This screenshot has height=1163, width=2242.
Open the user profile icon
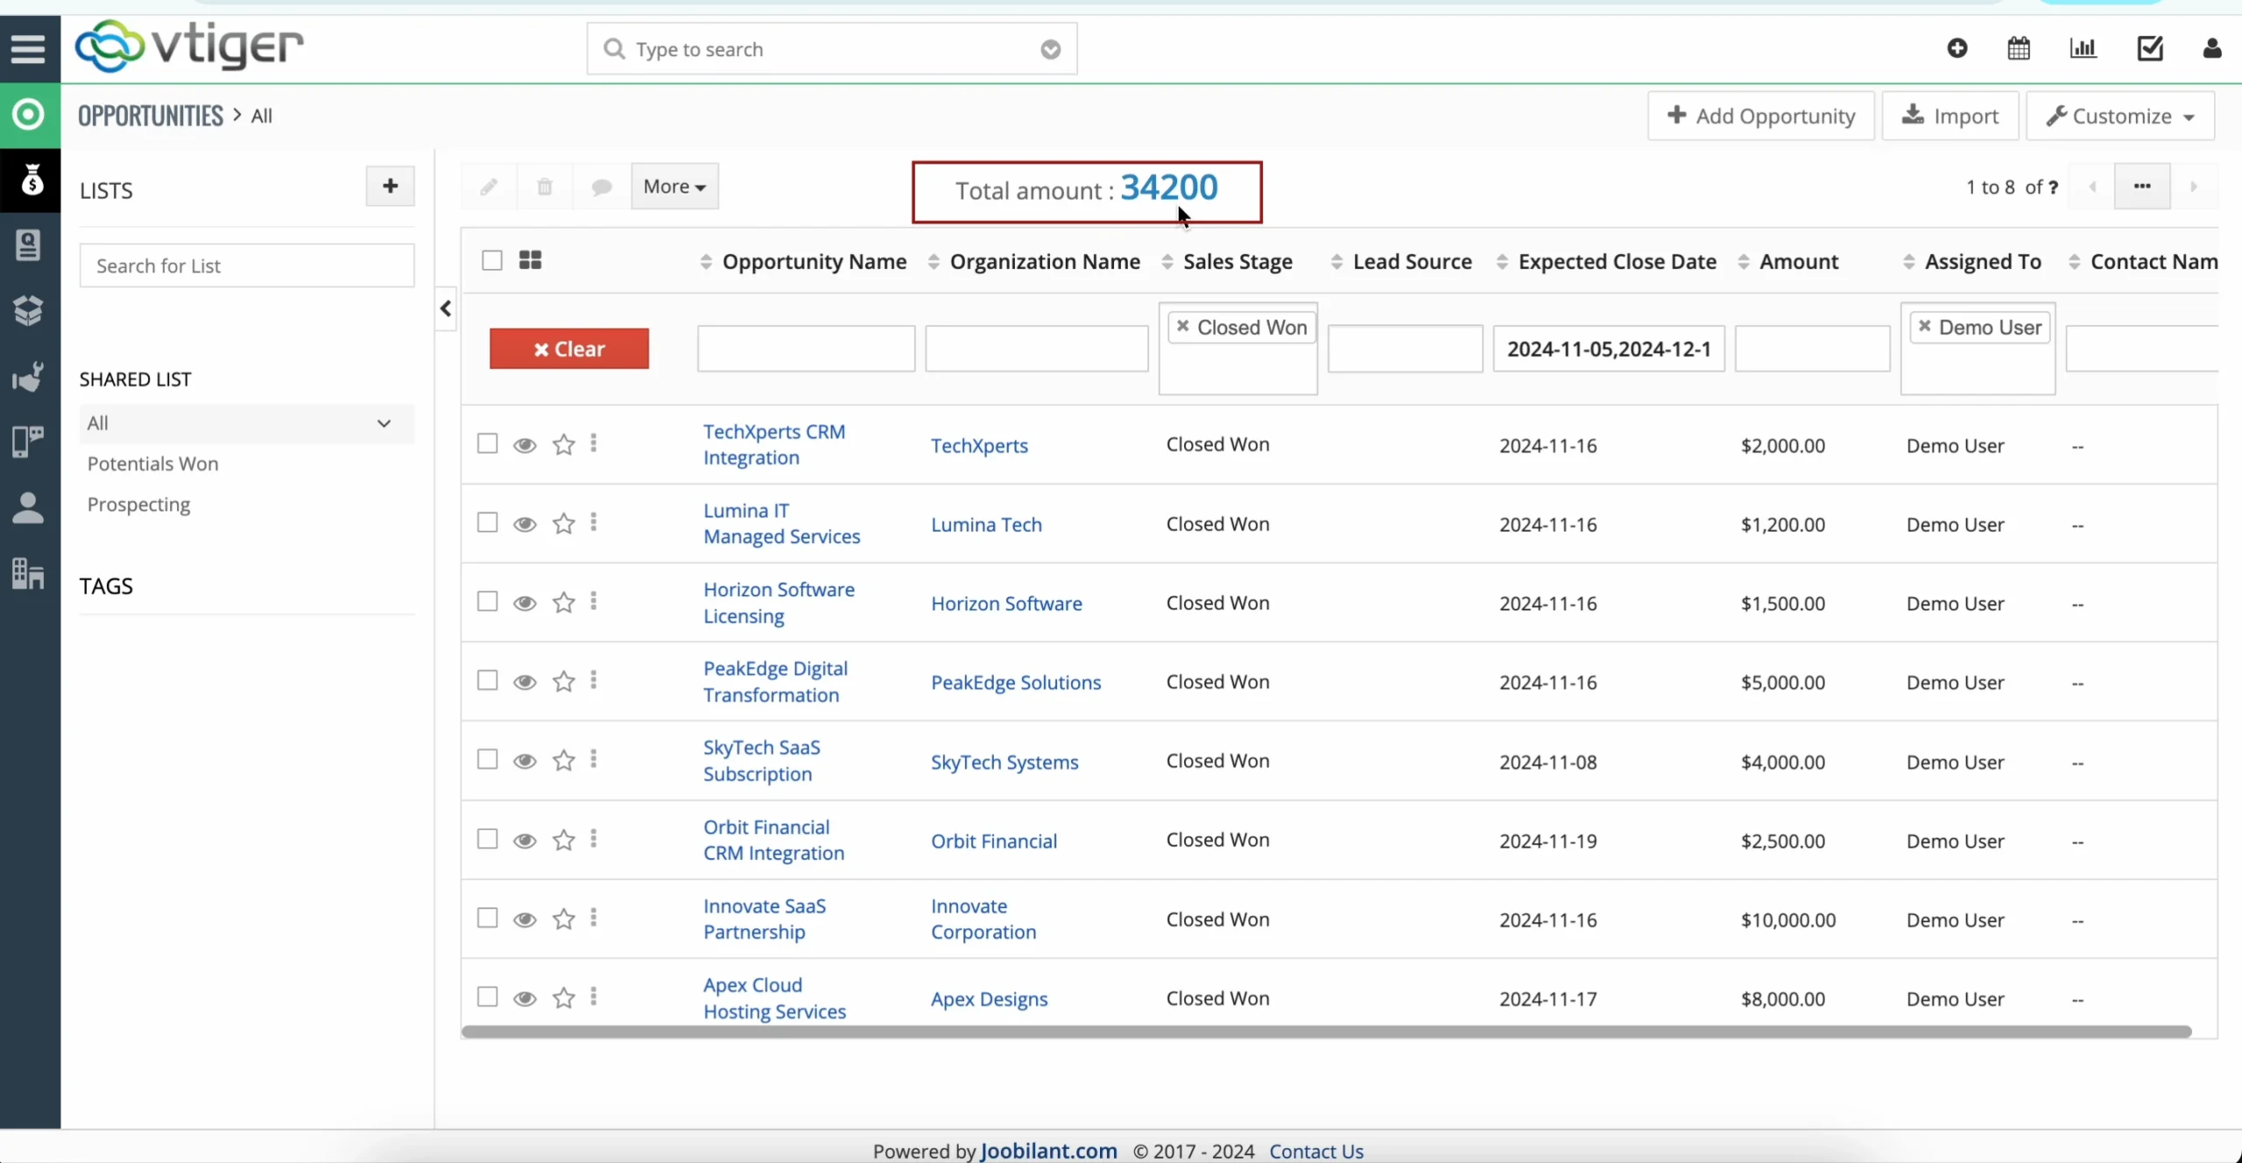(2211, 48)
